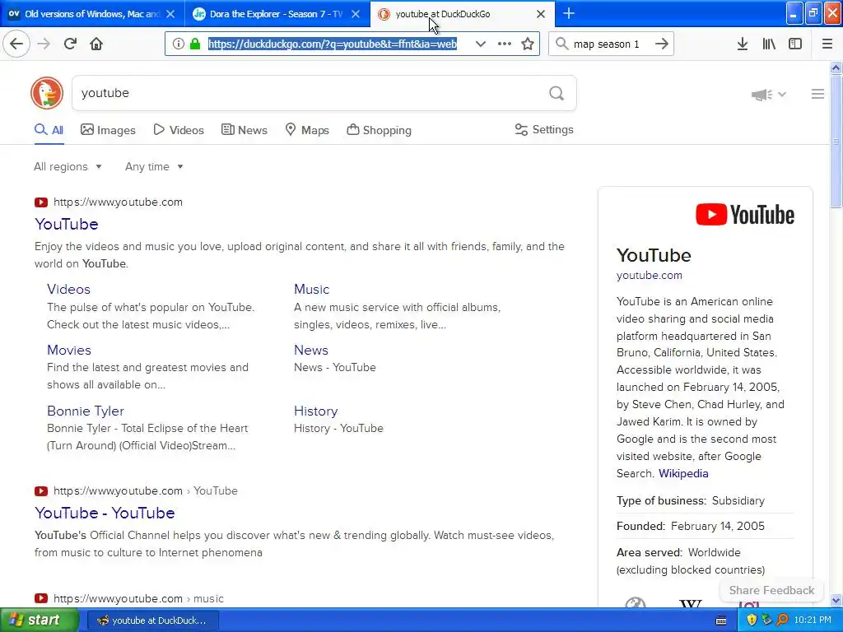This screenshot has width=843, height=632.
Task: Go back to the previous page
Action: [x=16, y=44]
